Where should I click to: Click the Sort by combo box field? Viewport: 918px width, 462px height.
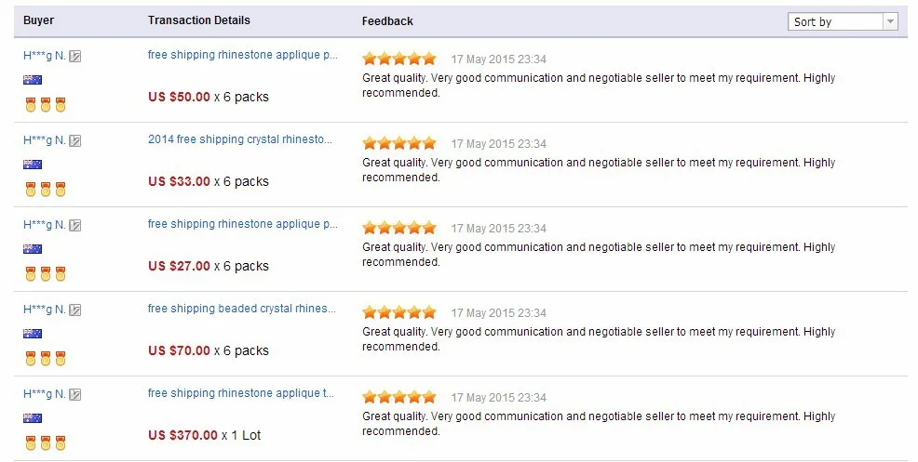(x=844, y=21)
